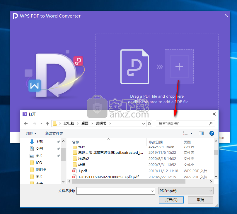Screen dimensions: 237x214
Task: Go back with the left arrow button
Action: pyautogui.click(x=26, y=124)
